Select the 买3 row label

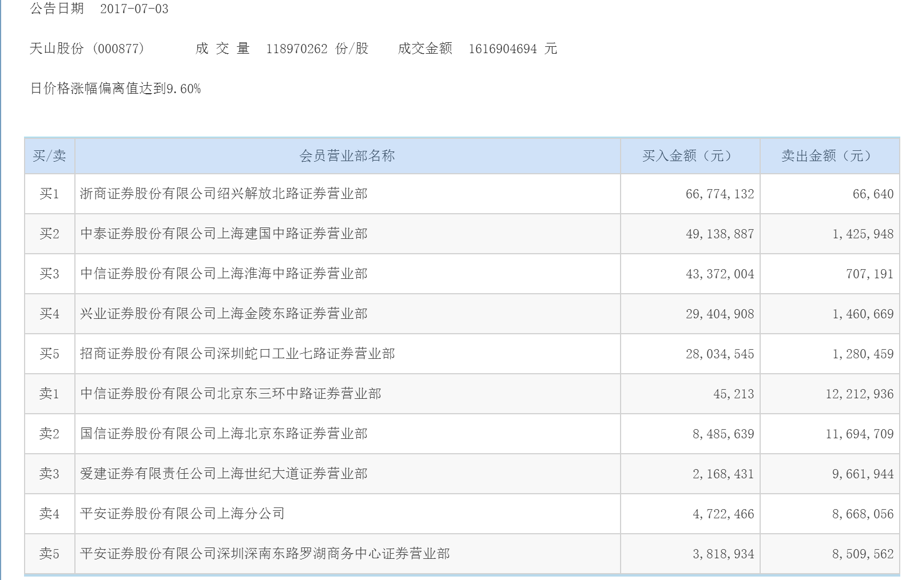tap(49, 274)
